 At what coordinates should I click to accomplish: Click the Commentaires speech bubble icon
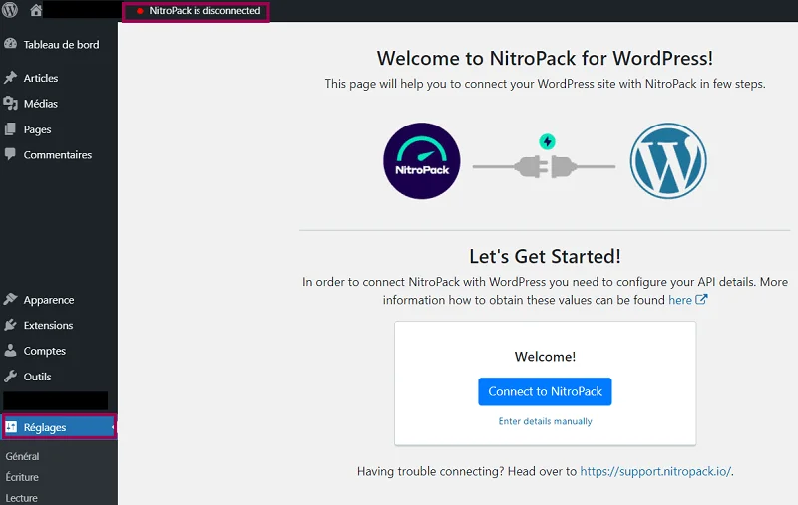tap(10, 154)
